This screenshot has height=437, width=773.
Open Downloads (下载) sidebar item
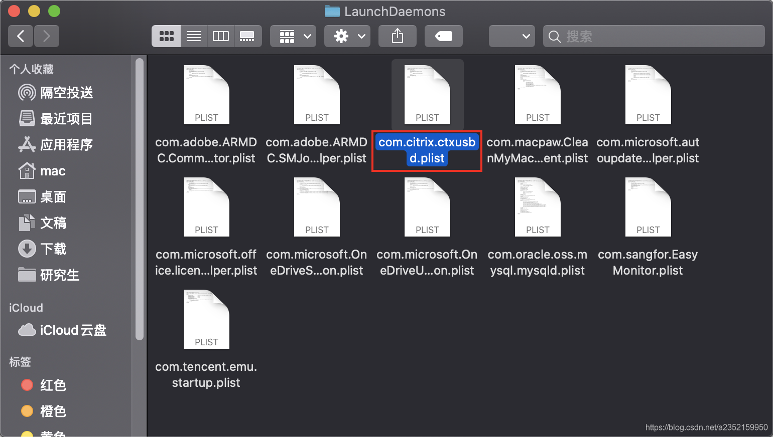coord(53,249)
